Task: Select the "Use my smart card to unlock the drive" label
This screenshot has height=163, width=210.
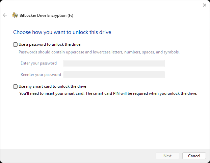Action: coord(52,86)
